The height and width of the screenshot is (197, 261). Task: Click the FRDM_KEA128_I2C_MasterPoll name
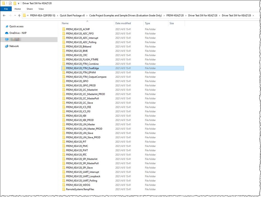[82, 99]
